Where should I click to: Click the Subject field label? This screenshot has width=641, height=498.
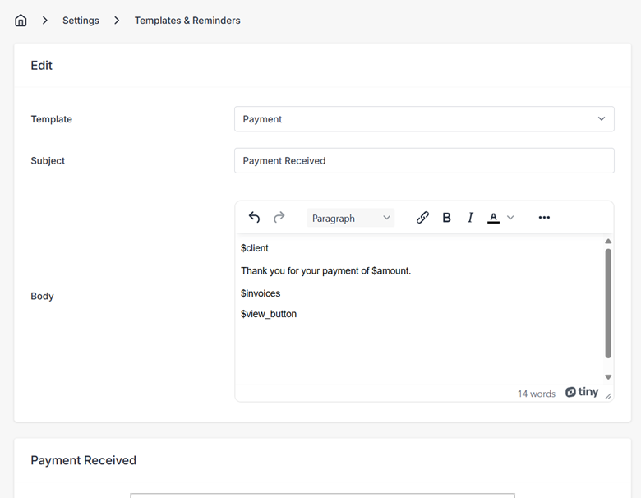point(48,161)
